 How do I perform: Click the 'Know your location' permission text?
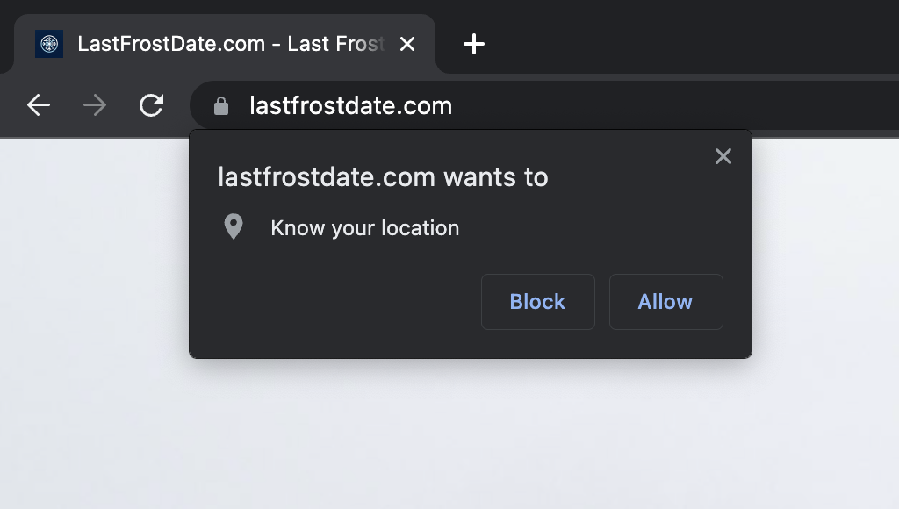364,228
